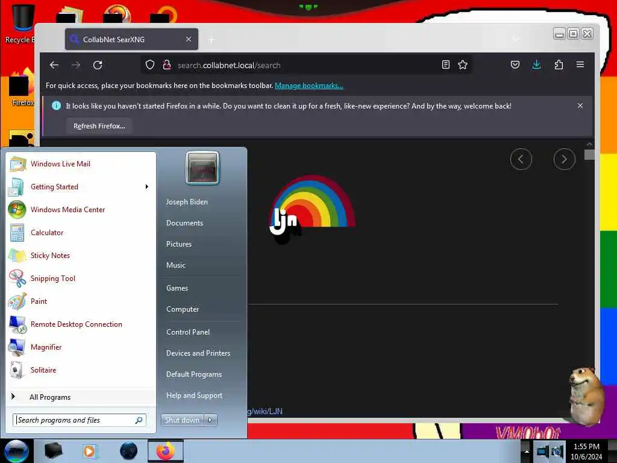
Task: Open Remote Desktop Connection
Action: tap(81, 324)
